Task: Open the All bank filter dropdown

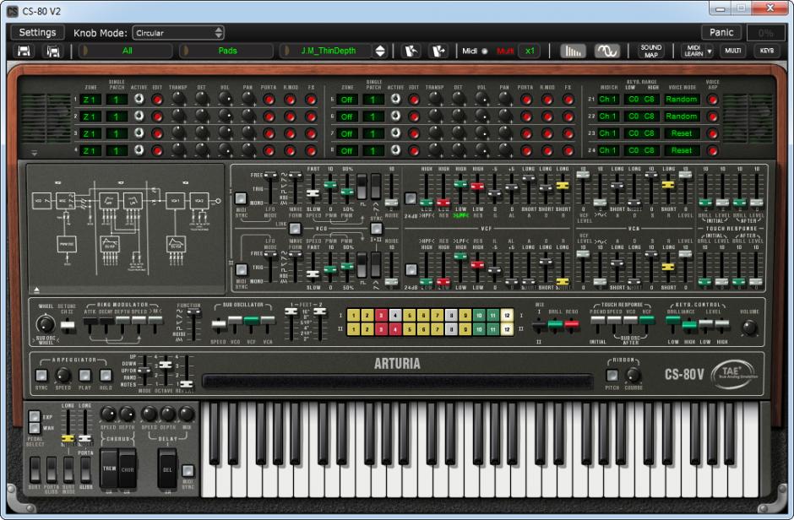Action: point(127,51)
